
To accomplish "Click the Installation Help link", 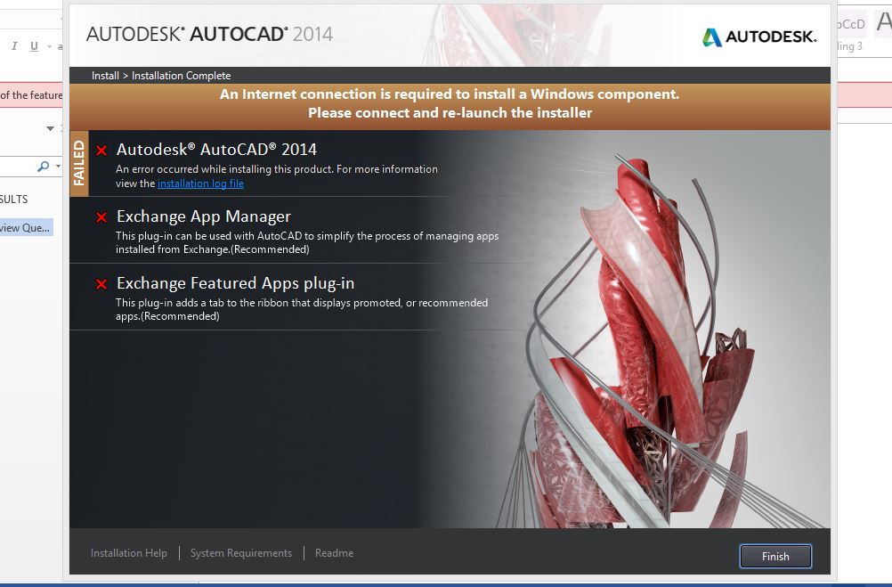I will [128, 552].
